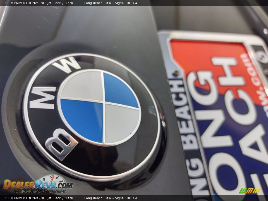Click the top caption '2018 BMW X1 sDrive28i' text
Viewport: 268px width, 201px height.
25,3
